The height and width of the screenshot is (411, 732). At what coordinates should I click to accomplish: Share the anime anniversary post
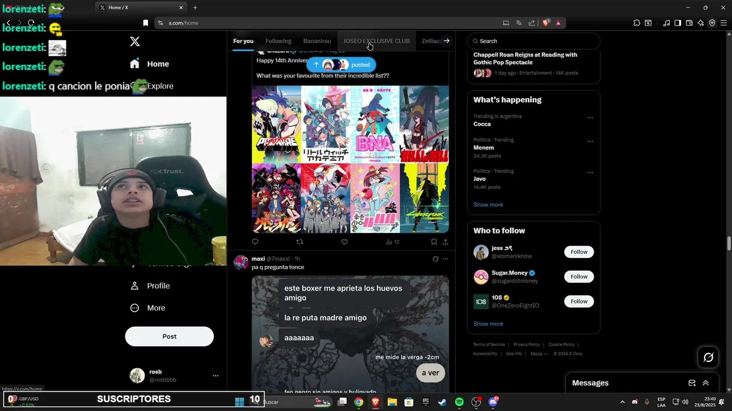click(445, 242)
